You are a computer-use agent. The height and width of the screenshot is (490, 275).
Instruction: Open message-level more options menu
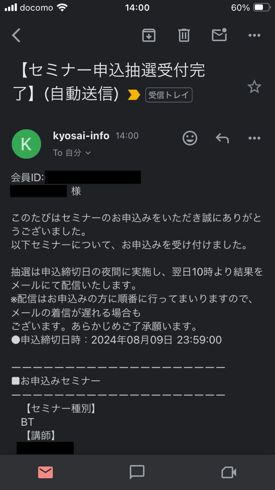click(254, 138)
